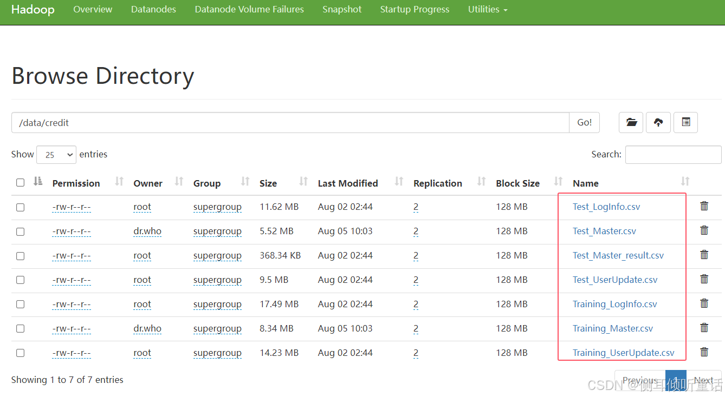
Task: Click the Previous pagination button
Action: coord(640,381)
